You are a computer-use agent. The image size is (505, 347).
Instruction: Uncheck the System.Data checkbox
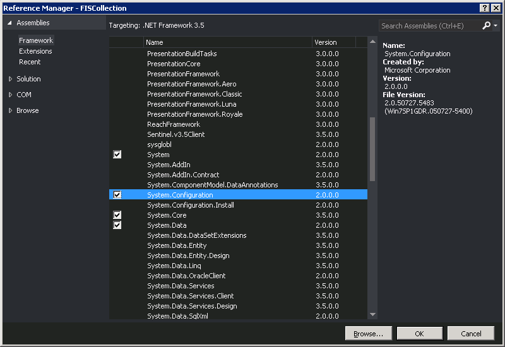[117, 225]
